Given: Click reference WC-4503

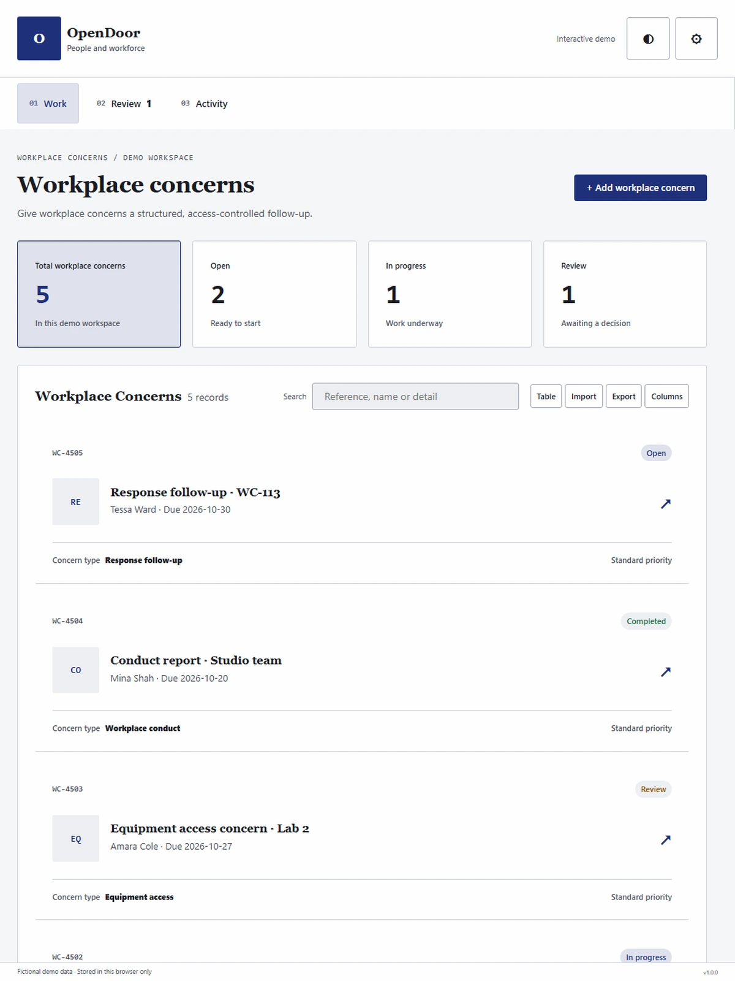Looking at the screenshot, I should click(67, 789).
